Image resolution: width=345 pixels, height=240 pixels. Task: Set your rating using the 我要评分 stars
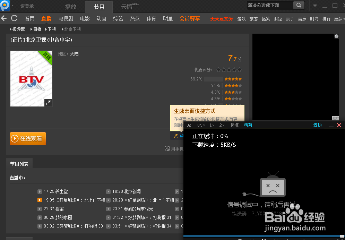(229, 69)
